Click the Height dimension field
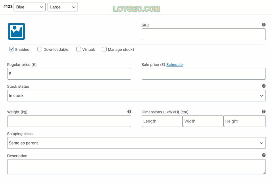 (x=245, y=121)
